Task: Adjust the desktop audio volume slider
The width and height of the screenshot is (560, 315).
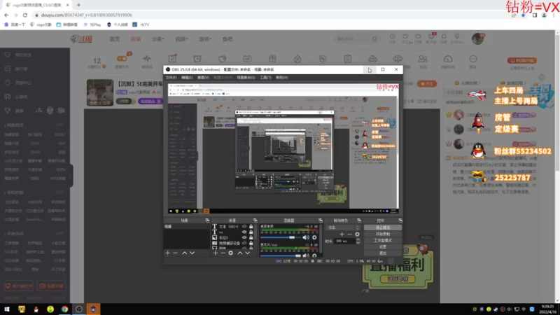Action: pos(281,237)
